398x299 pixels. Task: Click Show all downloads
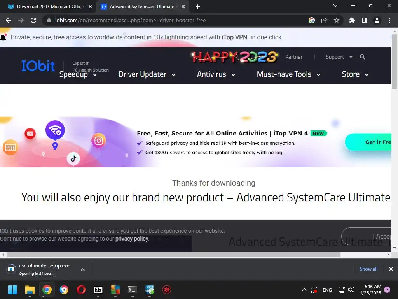(x=368, y=269)
